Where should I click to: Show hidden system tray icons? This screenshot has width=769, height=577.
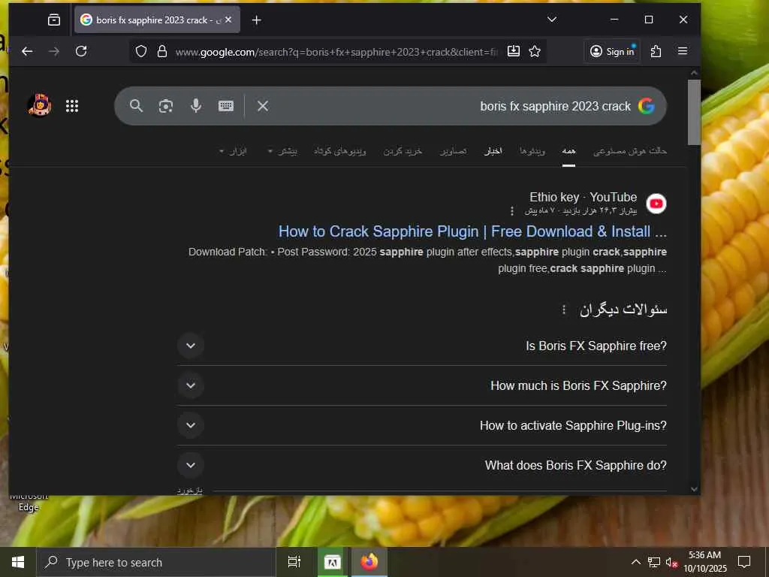[x=635, y=562]
